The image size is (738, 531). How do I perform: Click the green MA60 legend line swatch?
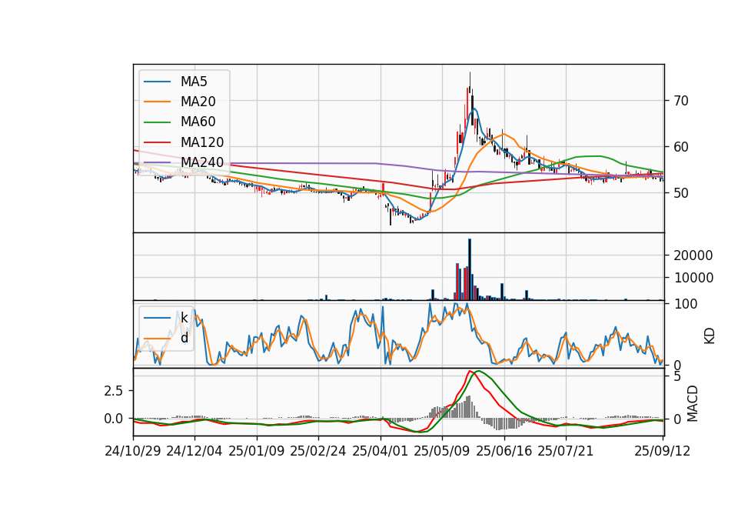(x=157, y=122)
